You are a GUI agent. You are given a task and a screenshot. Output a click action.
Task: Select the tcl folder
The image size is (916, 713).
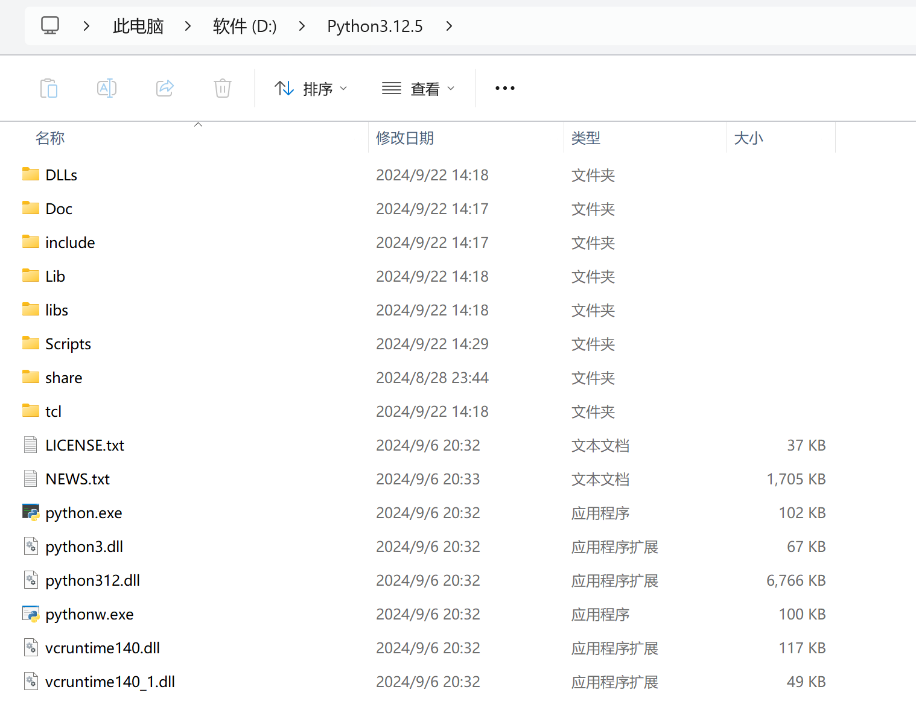click(x=54, y=411)
